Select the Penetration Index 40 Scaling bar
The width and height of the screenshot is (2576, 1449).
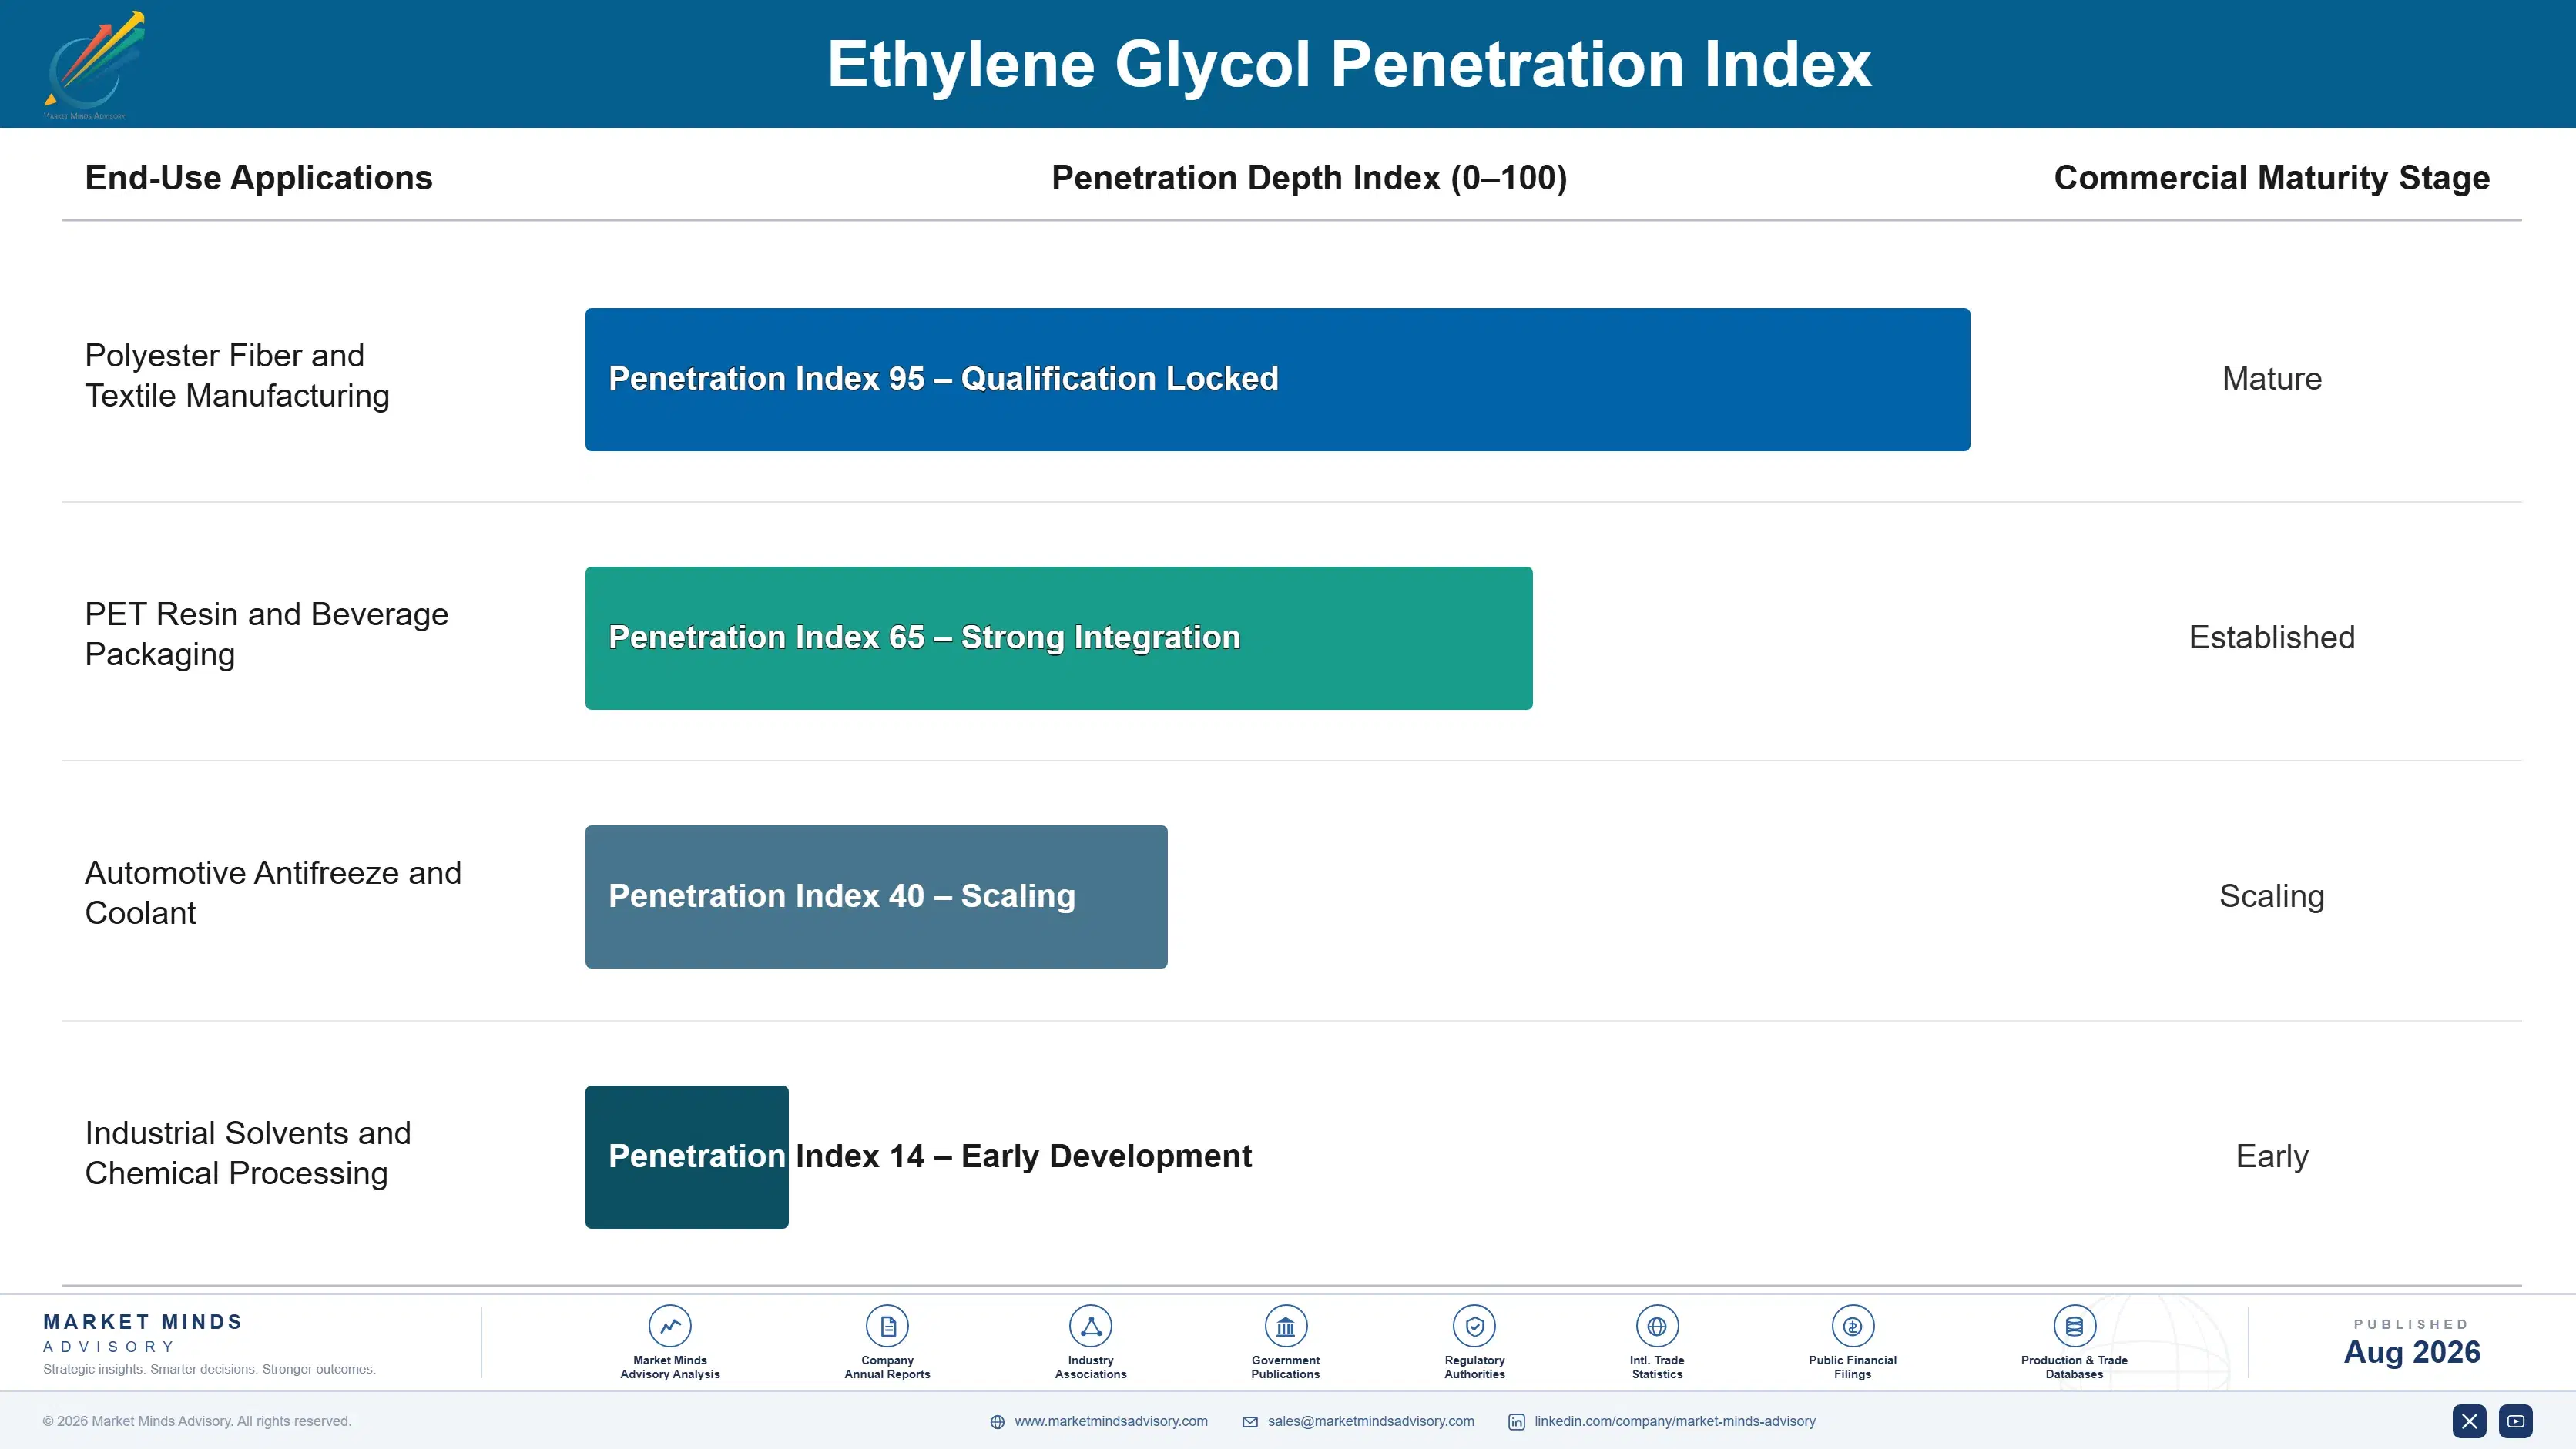(x=876, y=896)
